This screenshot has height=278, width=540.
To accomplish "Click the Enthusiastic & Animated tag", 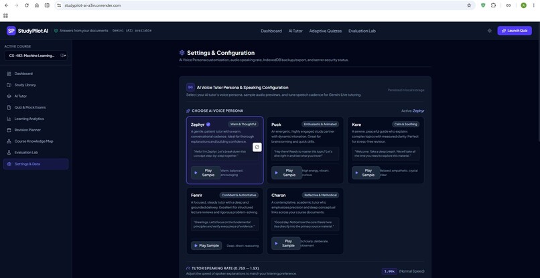I will click(320, 125).
